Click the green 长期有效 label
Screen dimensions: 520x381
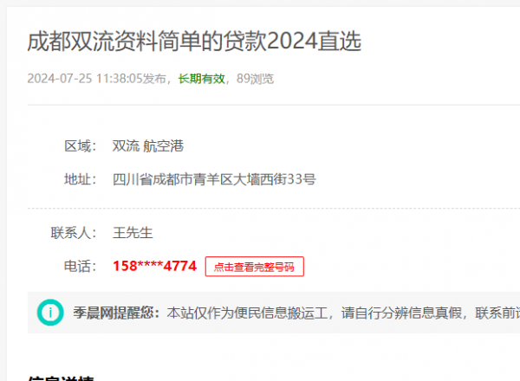[202, 79]
